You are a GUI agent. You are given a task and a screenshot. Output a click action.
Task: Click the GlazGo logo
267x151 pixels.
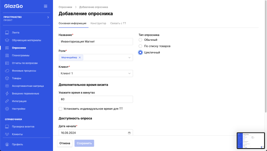click(x=13, y=6)
